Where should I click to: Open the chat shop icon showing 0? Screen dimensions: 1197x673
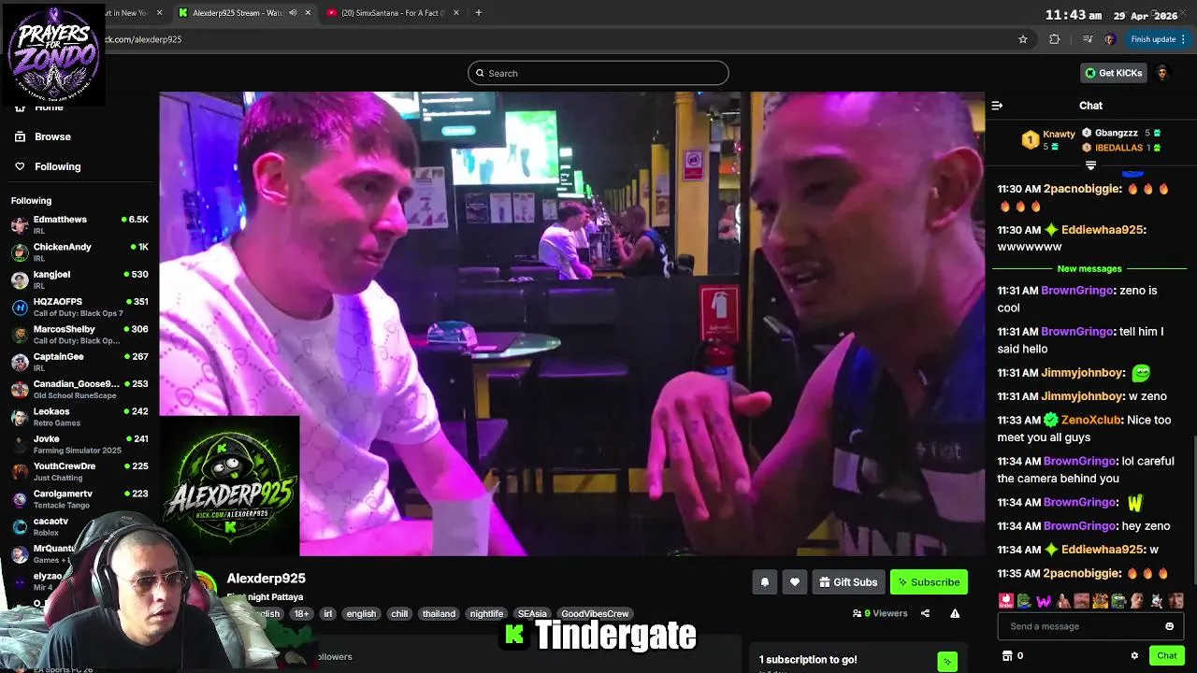click(1013, 655)
